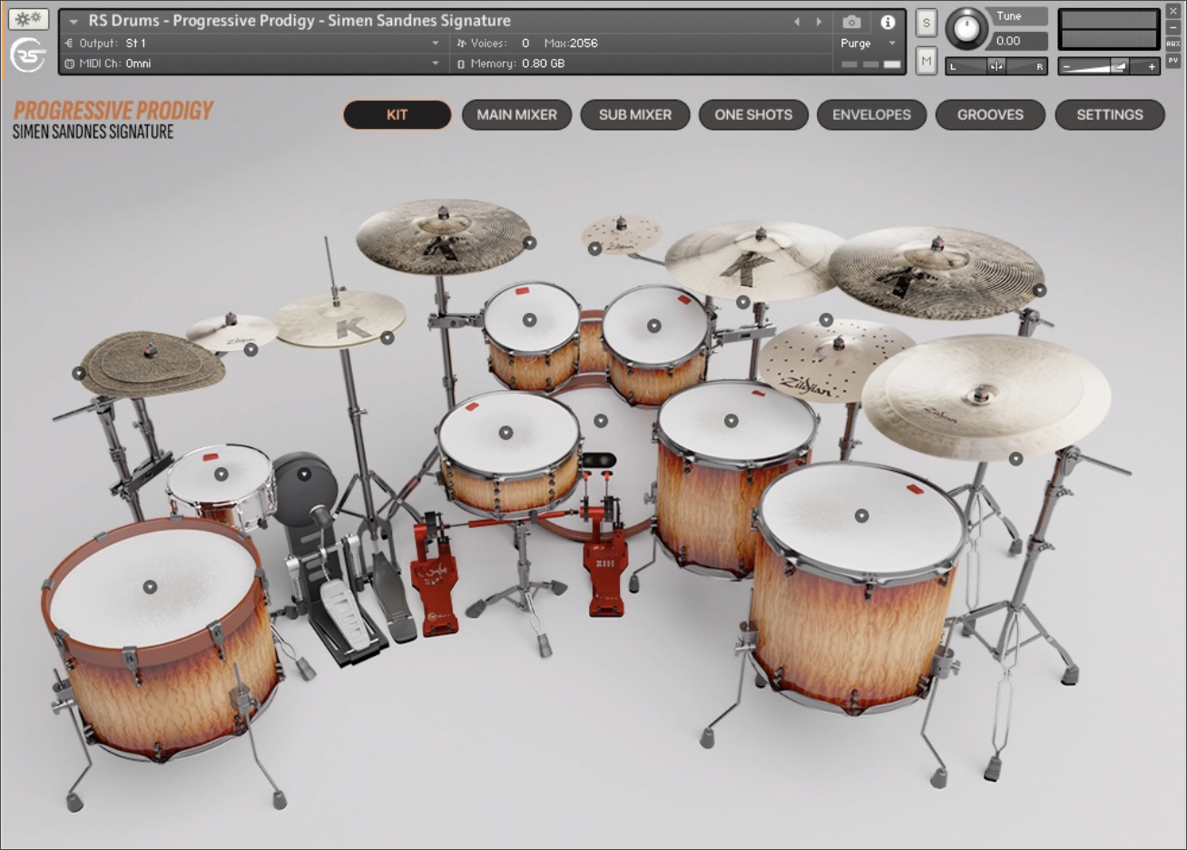Open the Purge dropdown menu
The width and height of the screenshot is (1187, 850).
point(868,44)
